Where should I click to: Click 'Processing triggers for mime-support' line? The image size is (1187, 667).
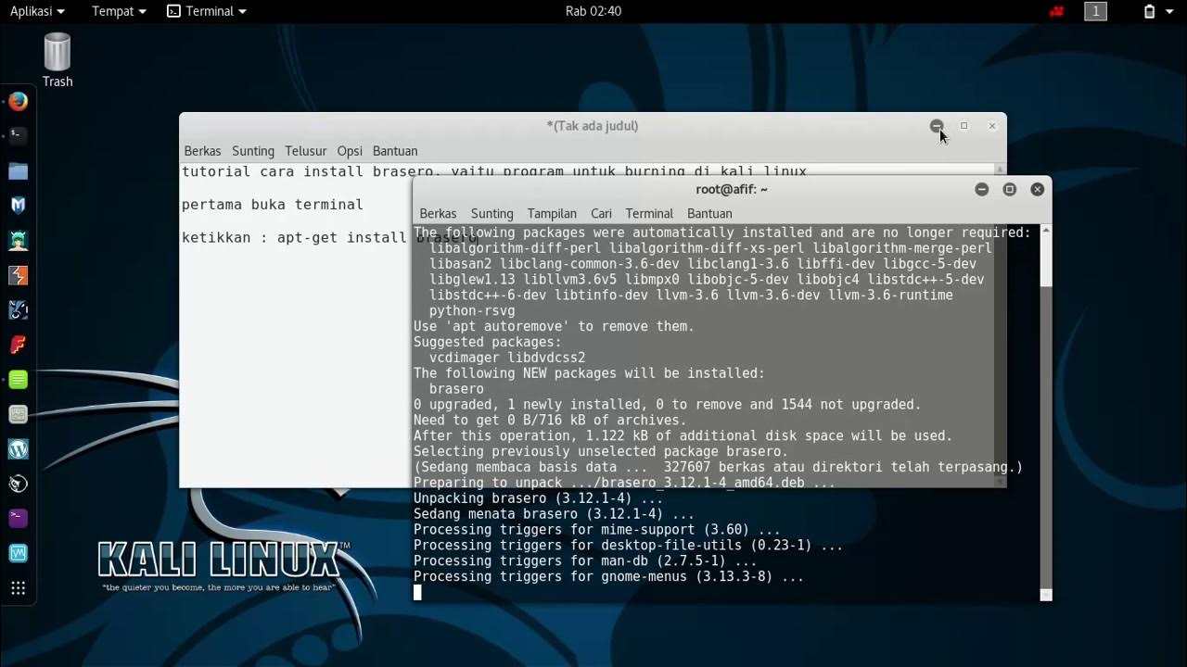pos(597,530)
